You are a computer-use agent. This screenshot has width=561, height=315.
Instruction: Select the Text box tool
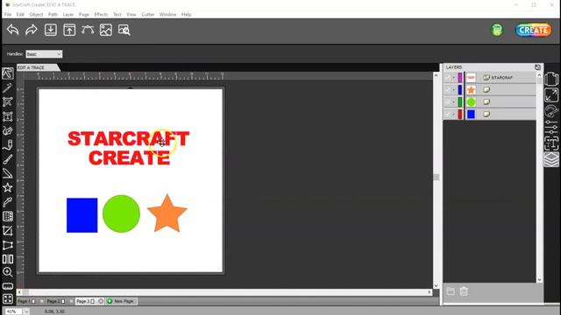[x=8, y=116]
